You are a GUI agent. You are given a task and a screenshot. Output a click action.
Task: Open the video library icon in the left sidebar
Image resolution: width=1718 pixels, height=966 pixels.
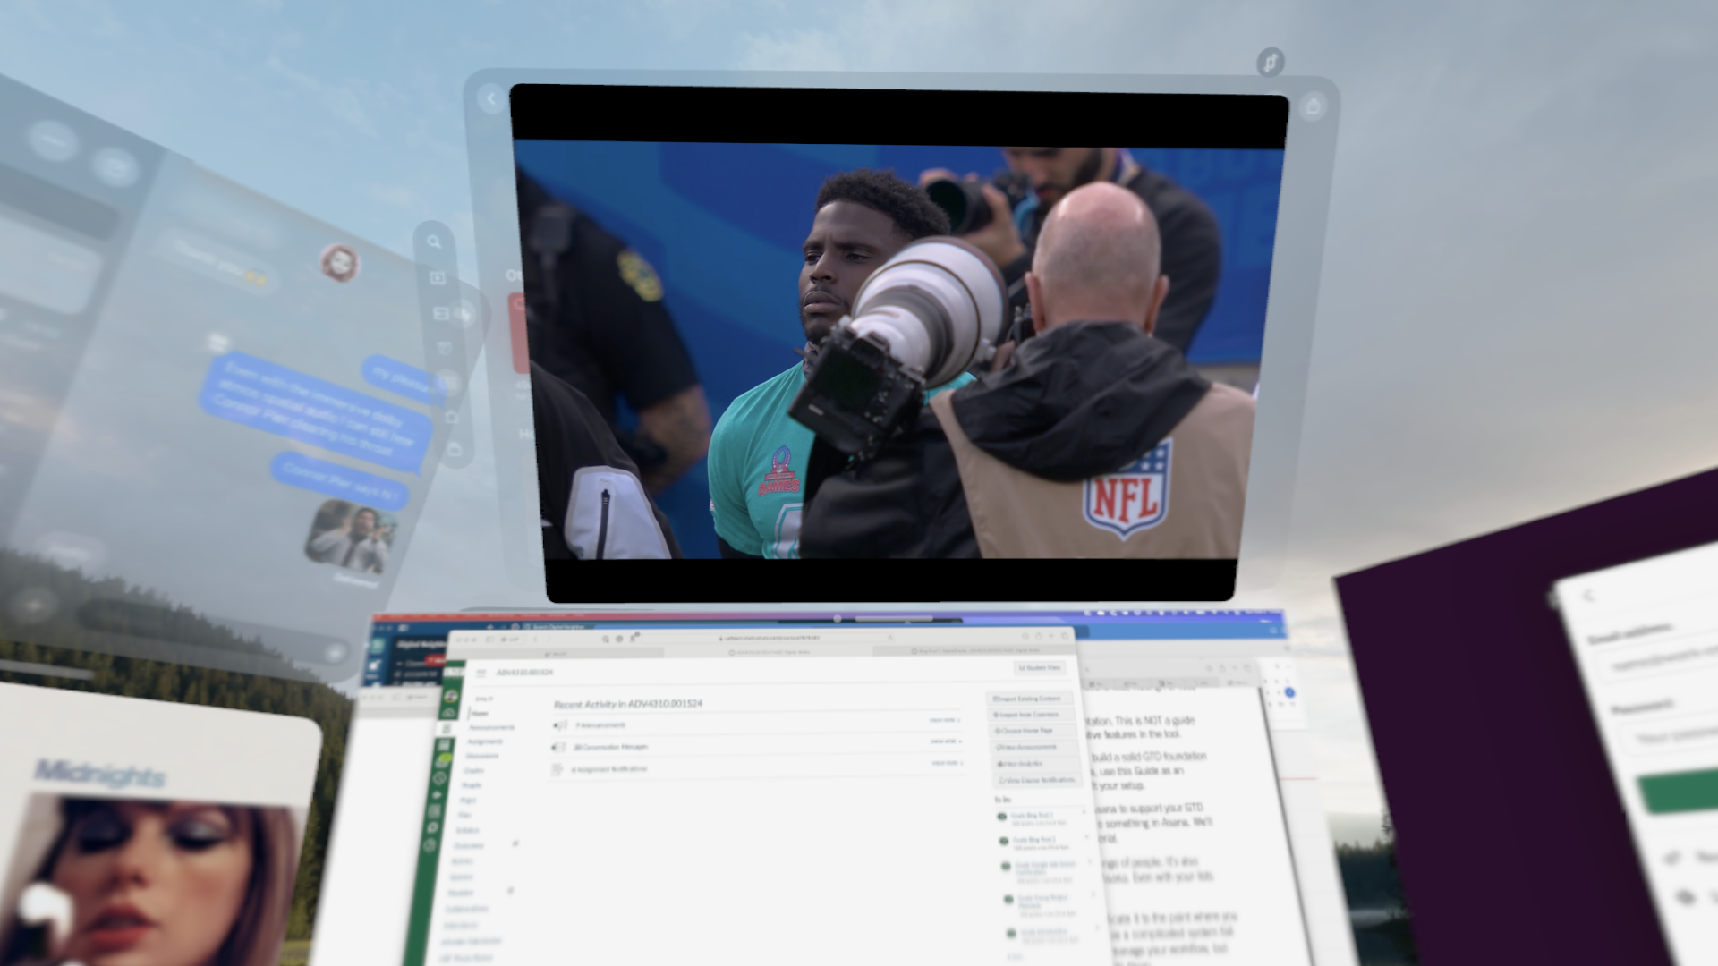coord(438,277)
